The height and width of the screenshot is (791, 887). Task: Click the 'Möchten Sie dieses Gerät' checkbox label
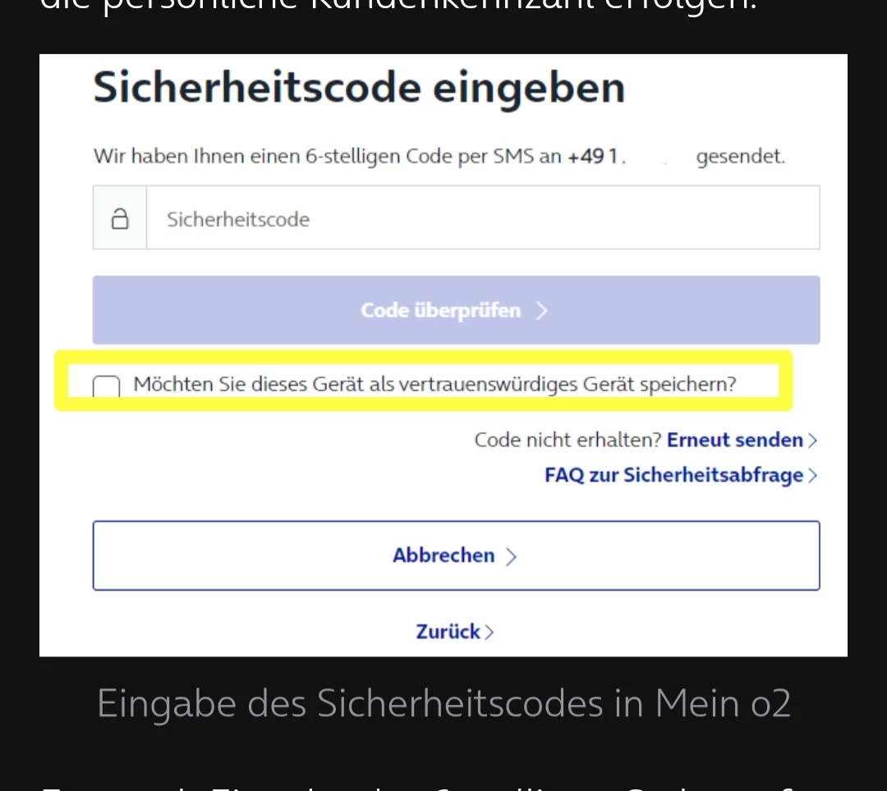click(x=434, y=384)
